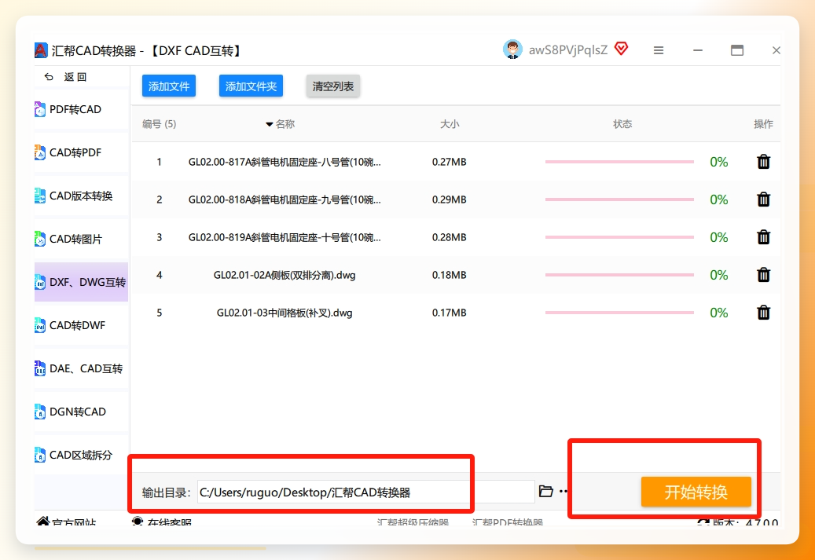Open DAE、CAD互转 from the sidebar

pyautogui.click(x=81, y=368)
